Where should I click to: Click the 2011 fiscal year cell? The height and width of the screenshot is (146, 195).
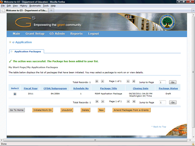tap(30, 94)
